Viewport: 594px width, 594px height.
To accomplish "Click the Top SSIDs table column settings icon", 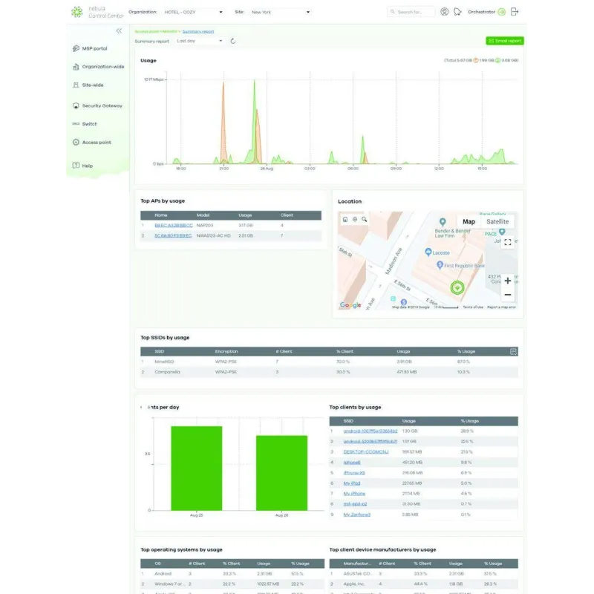I will pos(513,351).
